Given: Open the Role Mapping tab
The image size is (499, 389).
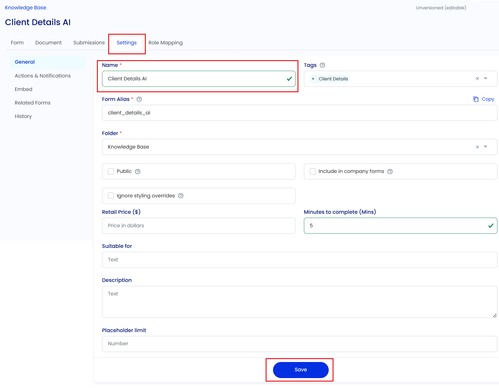Looking at the screenshot, I should click(x=165, y=43).
